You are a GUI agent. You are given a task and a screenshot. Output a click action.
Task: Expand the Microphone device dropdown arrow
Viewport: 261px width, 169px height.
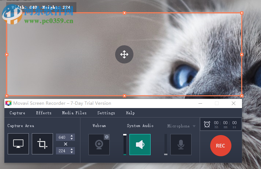coord(194,126)
